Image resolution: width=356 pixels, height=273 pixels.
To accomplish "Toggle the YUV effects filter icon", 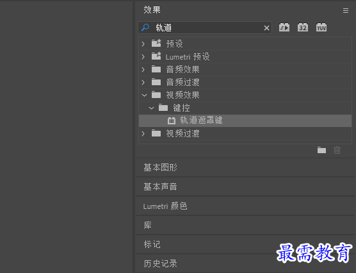I will coord(321,28).
